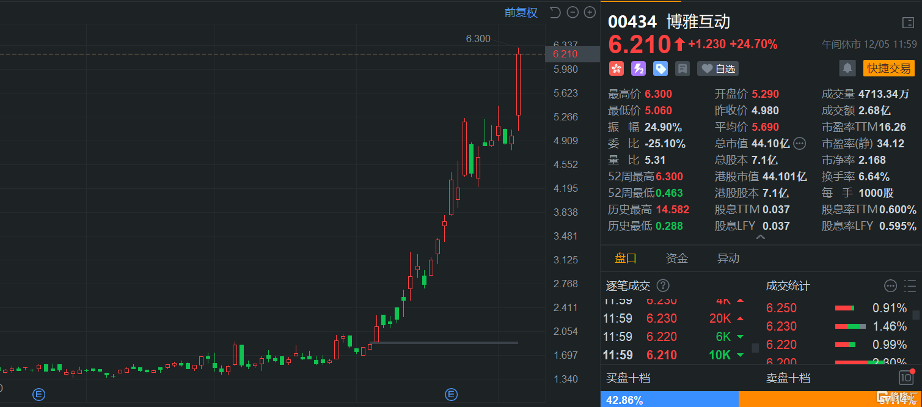Viewport: 922px width, 407px height.
Task: Click the 6.300 high price label on chart
Action: [x=478, y=38]
